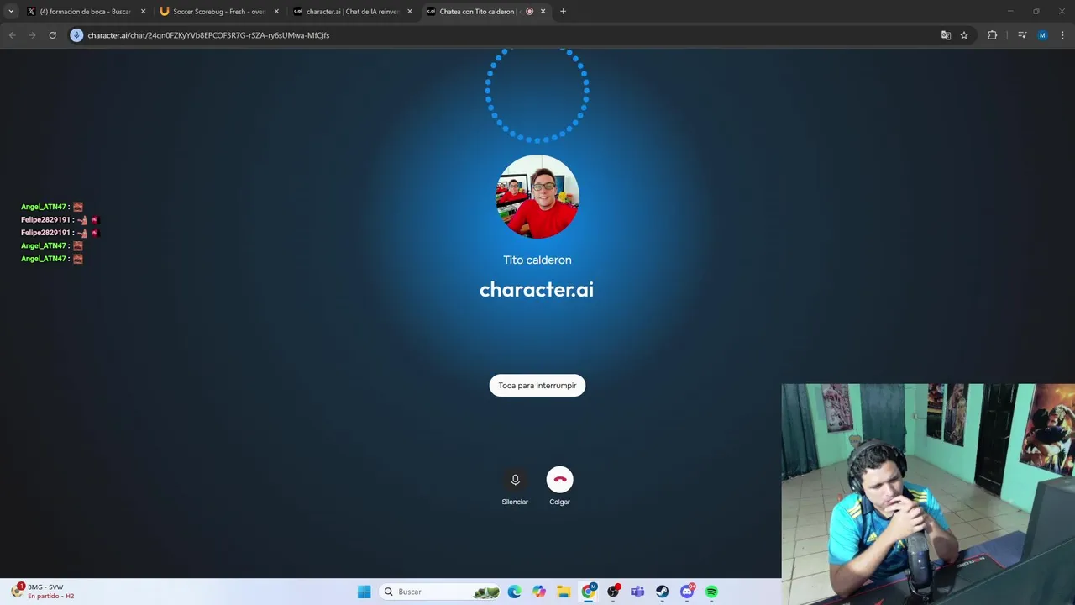
Task: Open Spotify from the taskbar
Action: 712,592
